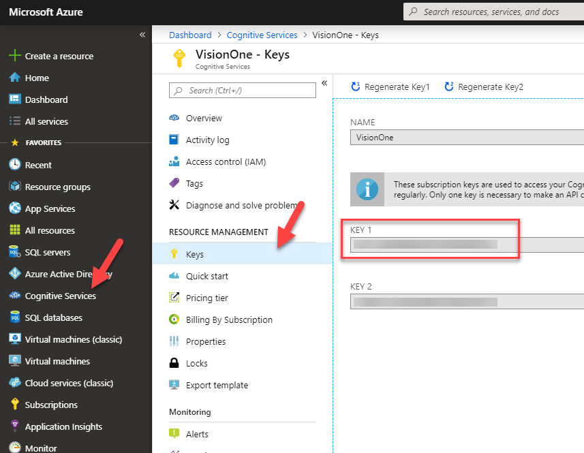
Task: Collapse the resource menu double chevron
Action: [x=324, y=83]
